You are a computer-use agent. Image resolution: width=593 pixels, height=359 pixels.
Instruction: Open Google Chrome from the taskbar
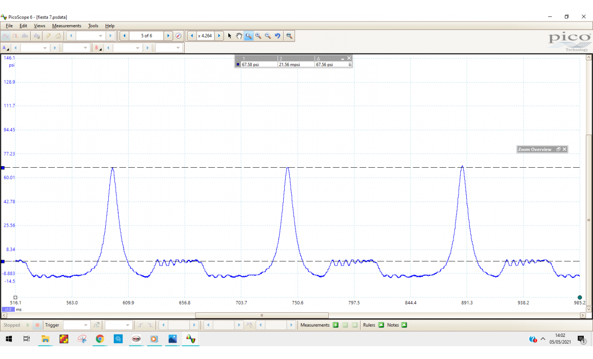point(100,339)
